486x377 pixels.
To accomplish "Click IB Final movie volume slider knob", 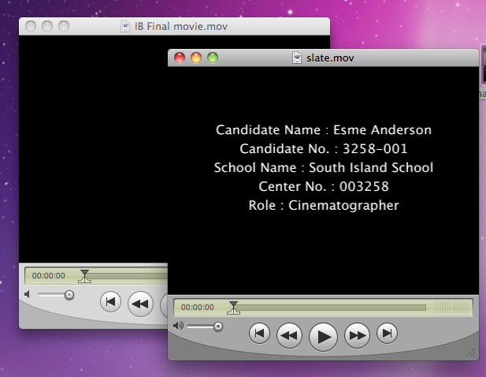I will [x=69, y=295].
